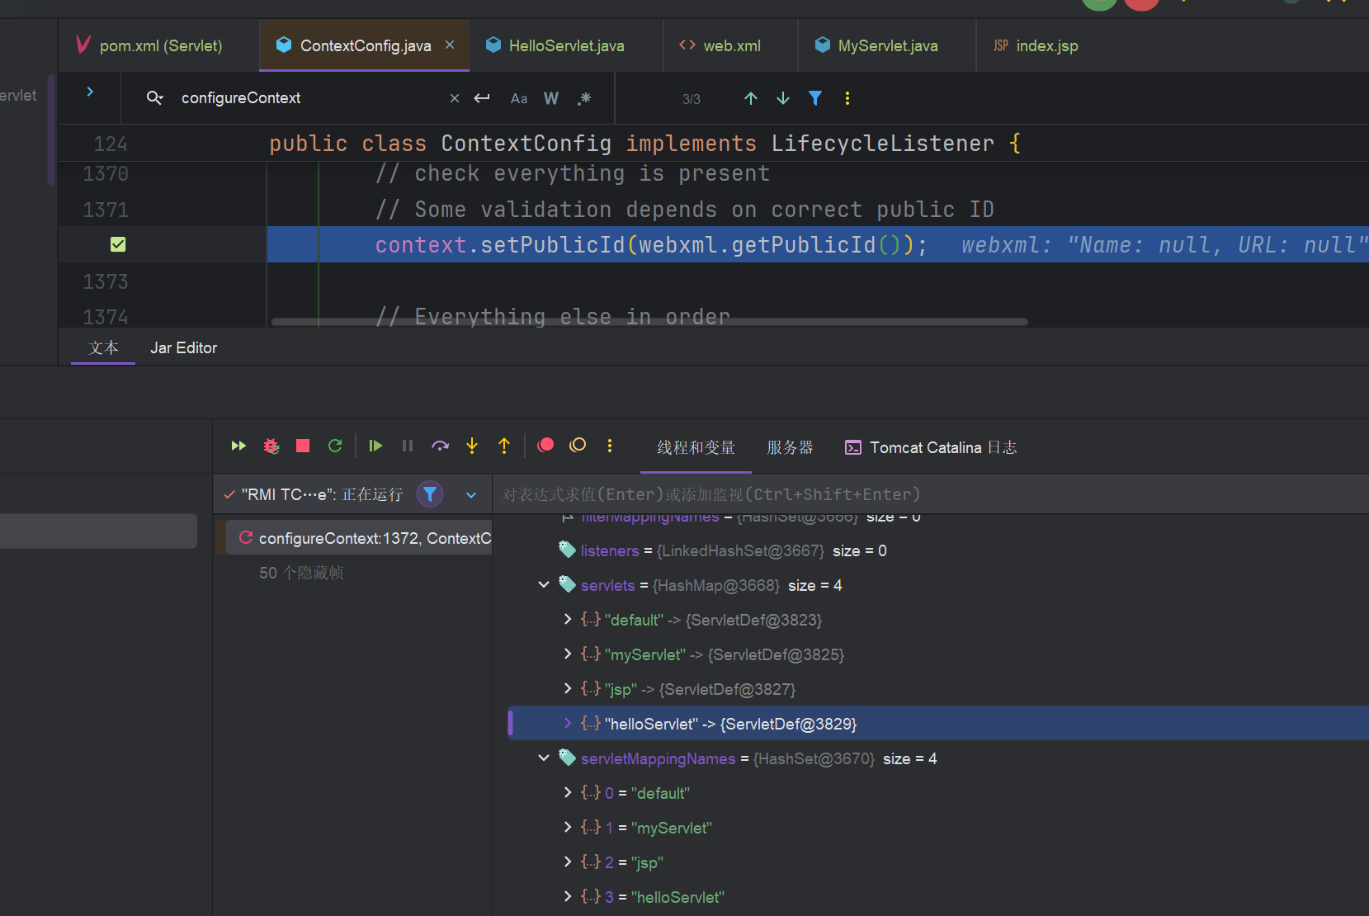1369x916 pixels.
Task: Resume program execution in debugger
Action: [375, 446]
